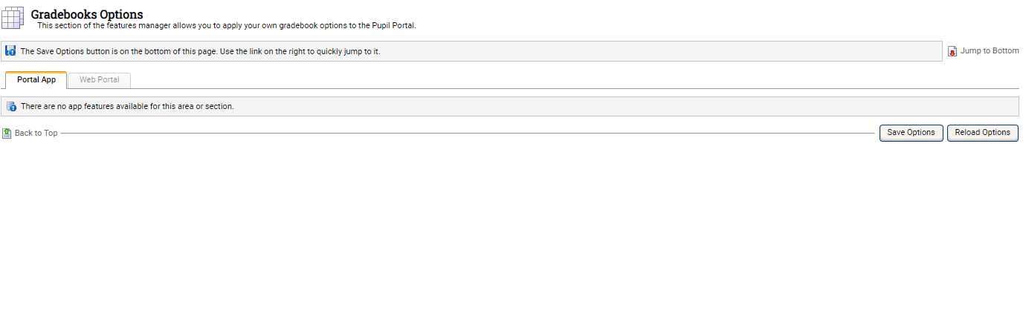Switch to the Portal App tab
Screen dimensions: 1026x316
click(36, 79)
